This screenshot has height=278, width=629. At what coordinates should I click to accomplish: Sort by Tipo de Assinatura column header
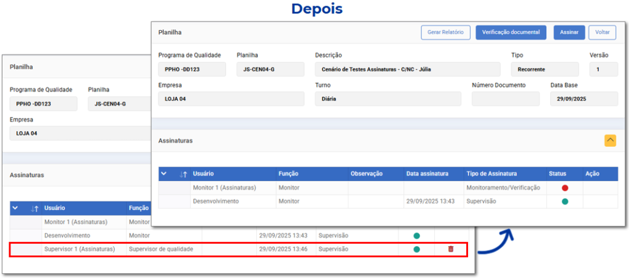click(x=491, y=174)
